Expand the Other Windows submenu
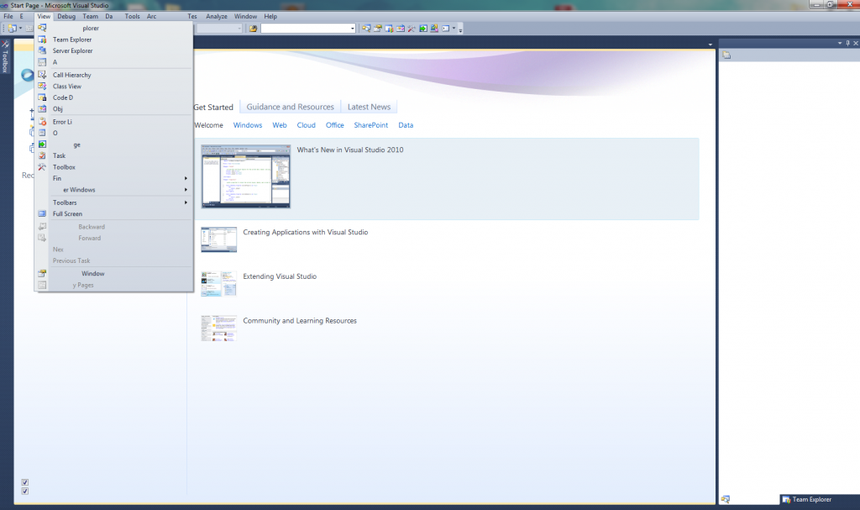The width and height of the screenshot is (860, 510). point(114,190)
